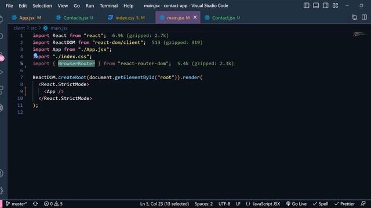Open the Edit menu
Viewport: 371px width, 208px height.
[23, 6]
